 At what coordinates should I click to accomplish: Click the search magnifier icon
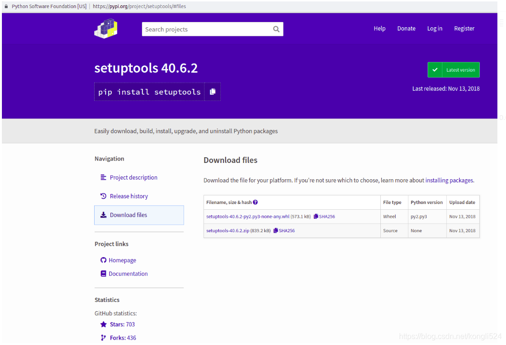(276, 29)
